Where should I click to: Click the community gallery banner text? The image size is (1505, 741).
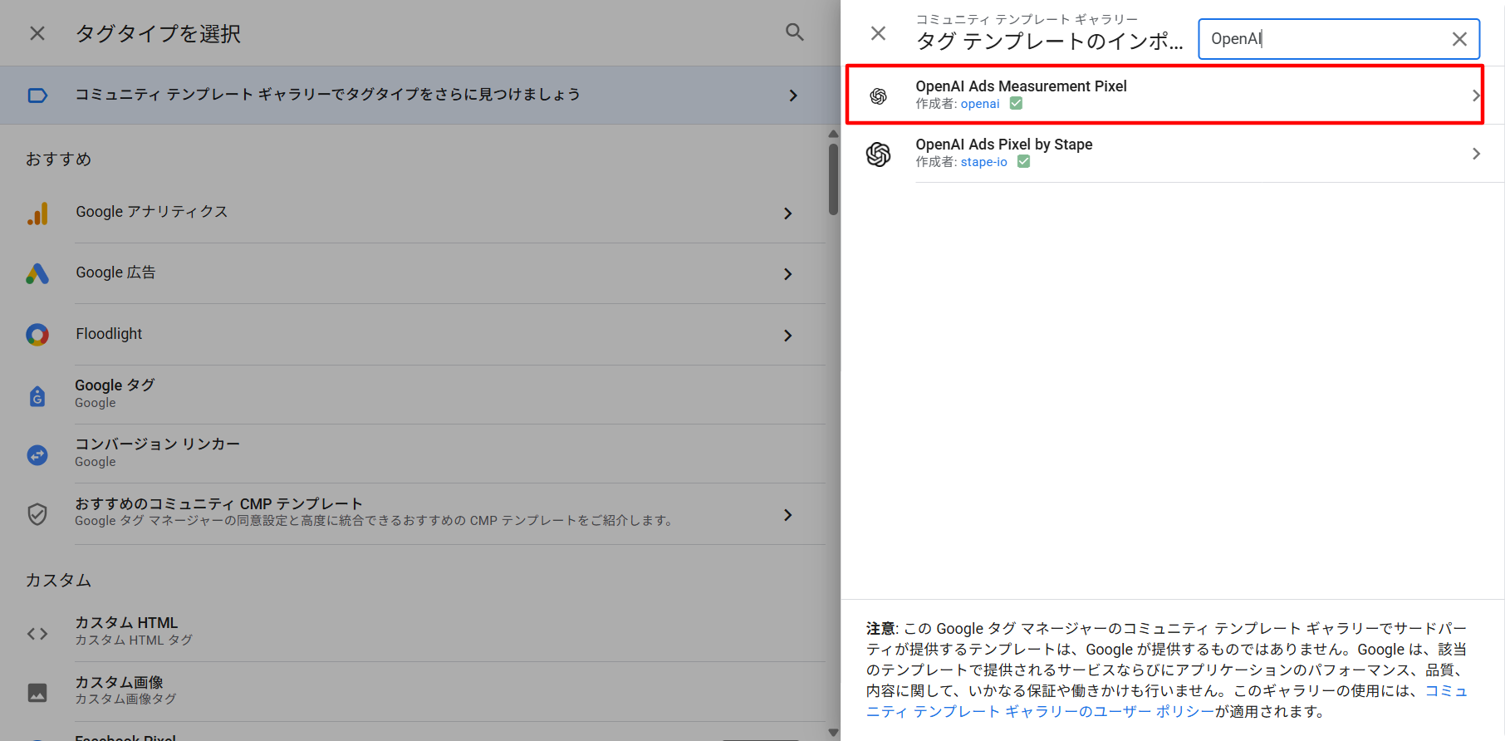[x=327, y=95]
